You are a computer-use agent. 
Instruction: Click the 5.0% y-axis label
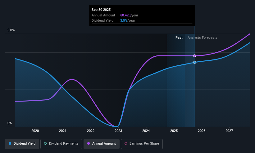(x=11, y=30)
